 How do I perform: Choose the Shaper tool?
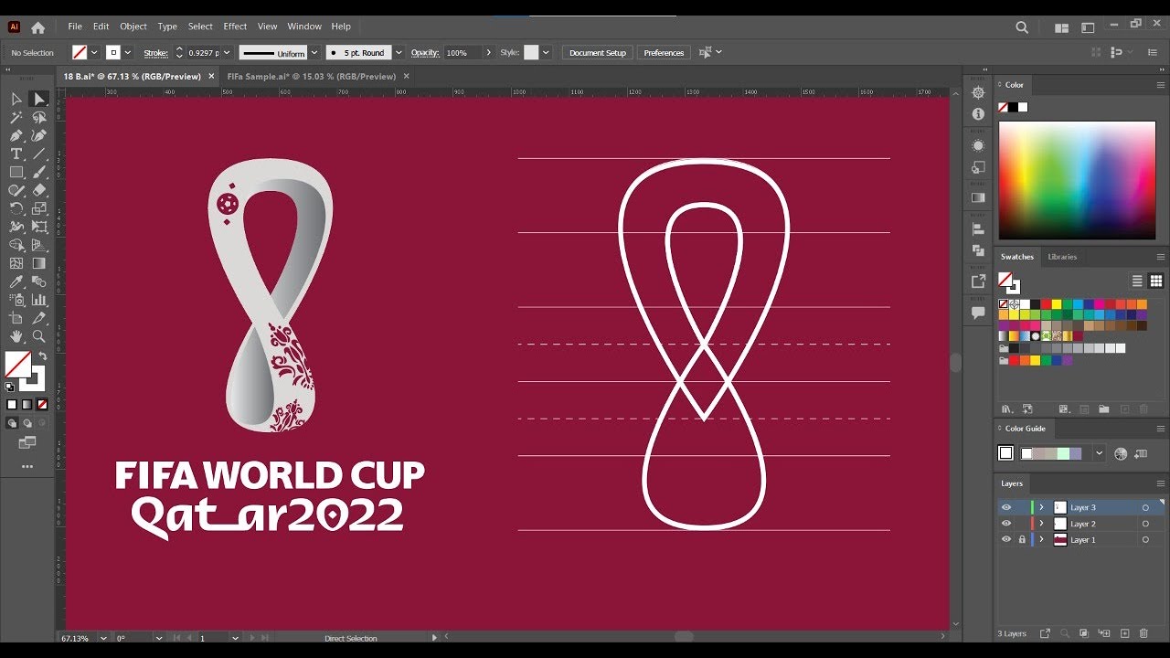pos(16,190)
